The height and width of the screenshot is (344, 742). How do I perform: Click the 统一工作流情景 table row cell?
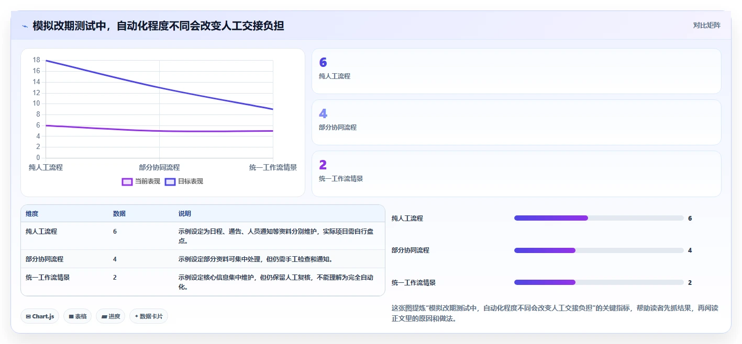click(x=48, y=278)
